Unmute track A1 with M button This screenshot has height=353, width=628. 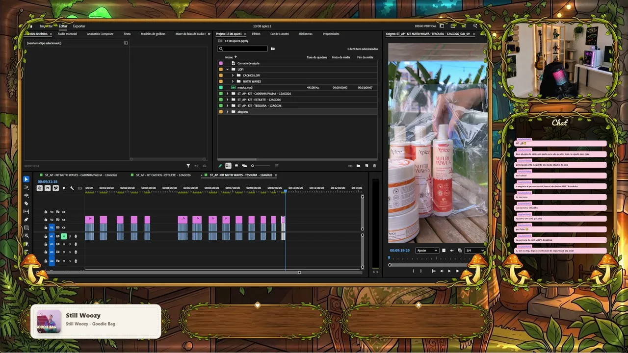pyautogui.click(x=64, y=236)
